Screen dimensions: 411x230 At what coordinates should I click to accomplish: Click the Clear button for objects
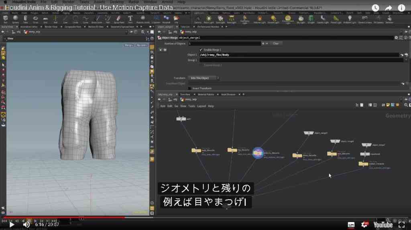276,43
